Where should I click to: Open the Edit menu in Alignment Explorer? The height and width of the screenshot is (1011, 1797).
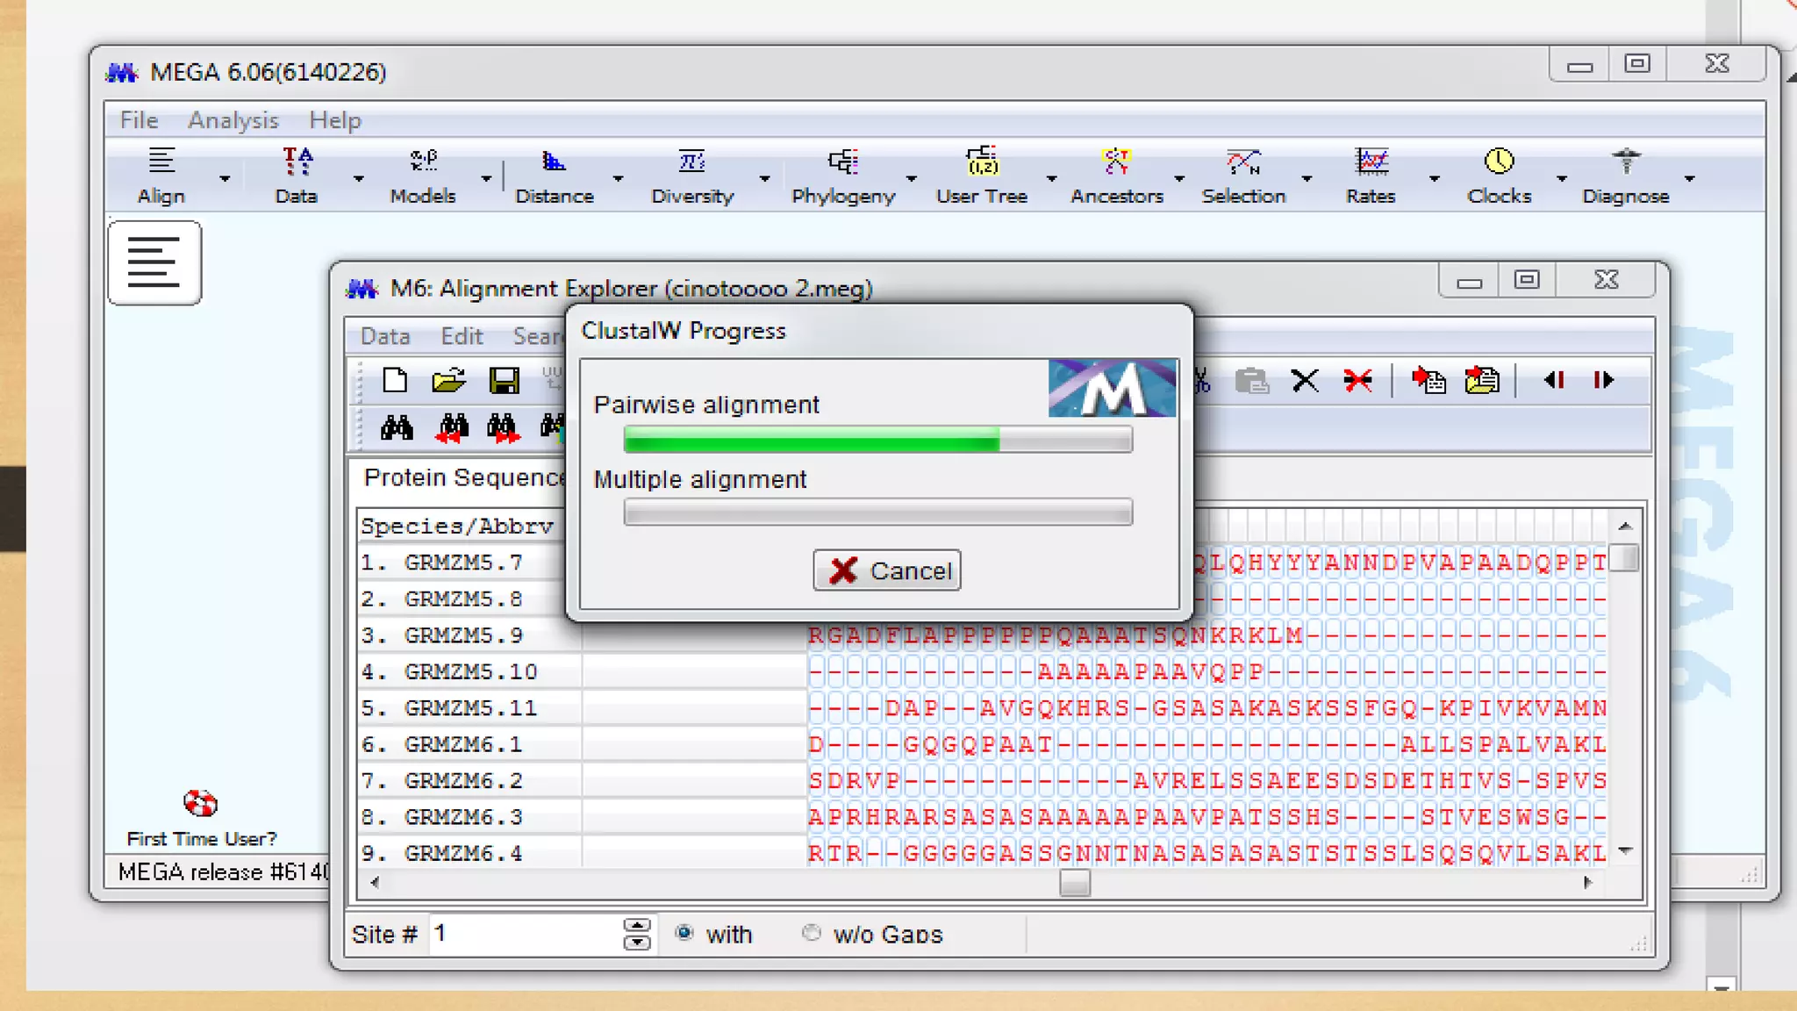point(462,336)
